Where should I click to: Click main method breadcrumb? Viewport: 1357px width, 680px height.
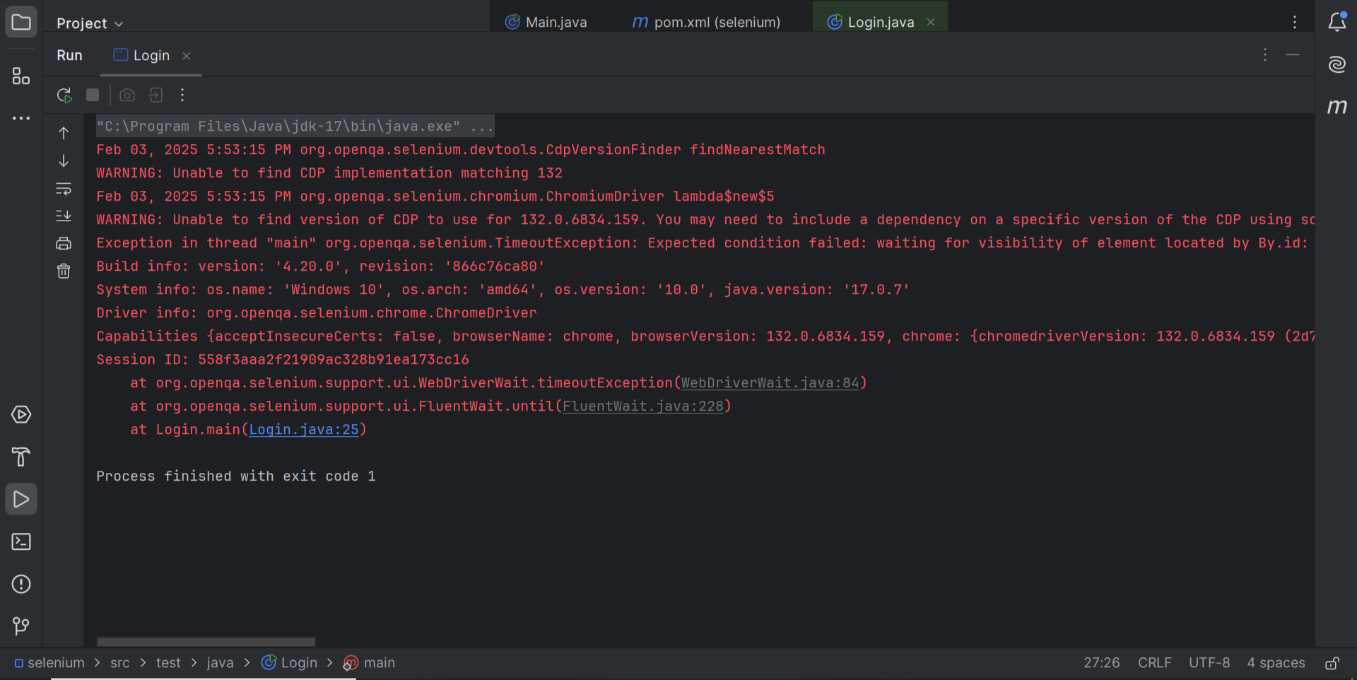[370, 663]
